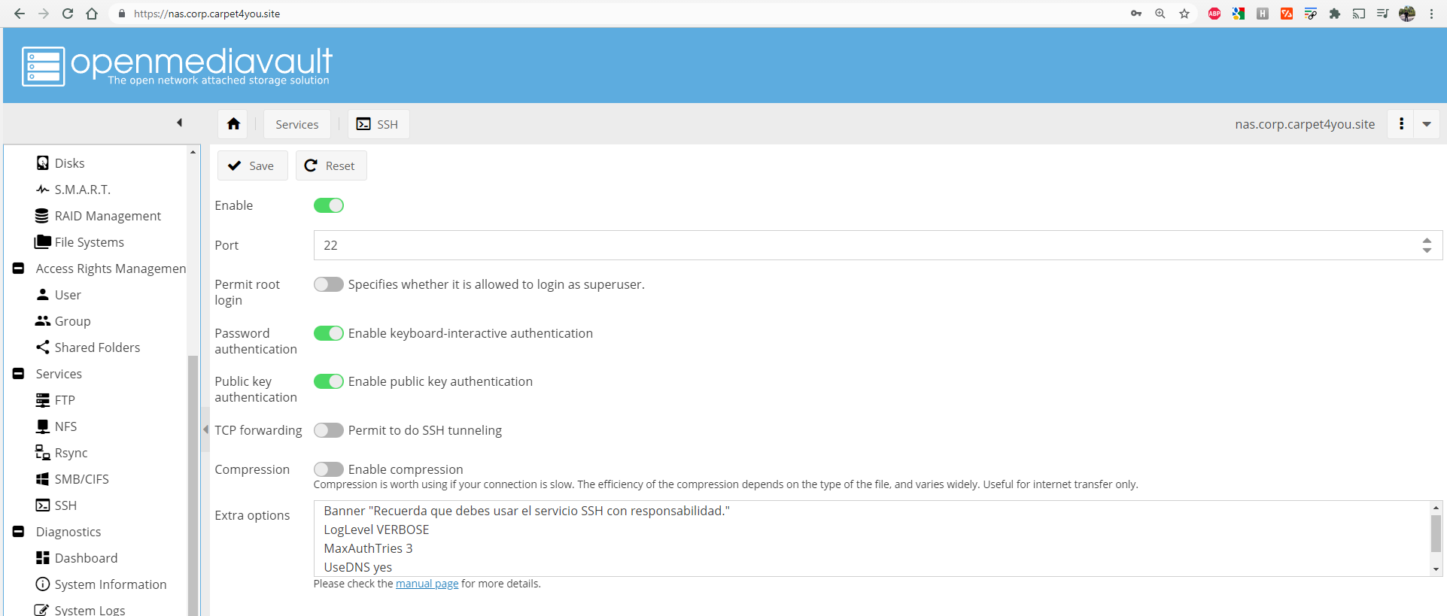This screenshot has width=1447, height=616.
Task: Open RAID Management from sidebar
Action: [108, 216]
